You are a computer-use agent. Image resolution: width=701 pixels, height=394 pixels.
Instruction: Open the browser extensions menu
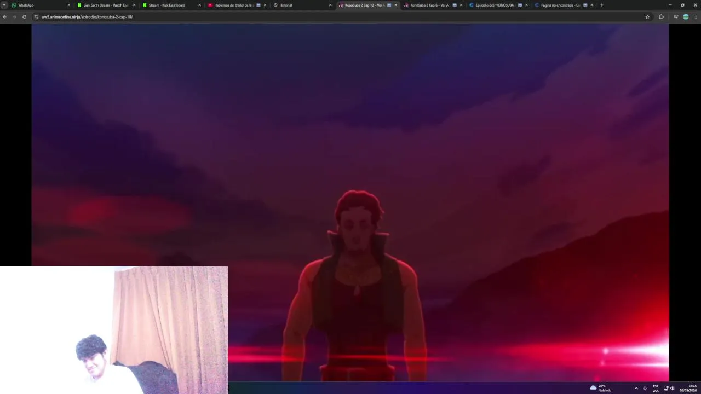(661, 17)
